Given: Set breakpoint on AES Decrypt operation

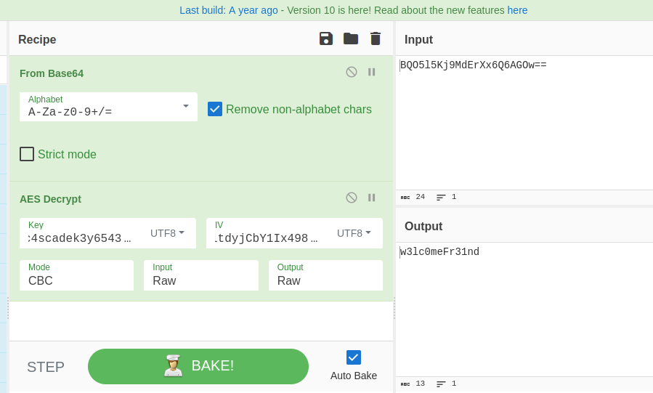Looking at the screenshot, I should 371,198.
